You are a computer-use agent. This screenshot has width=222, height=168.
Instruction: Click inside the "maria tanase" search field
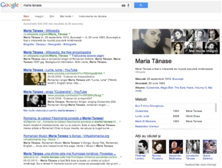pos(70,5)
